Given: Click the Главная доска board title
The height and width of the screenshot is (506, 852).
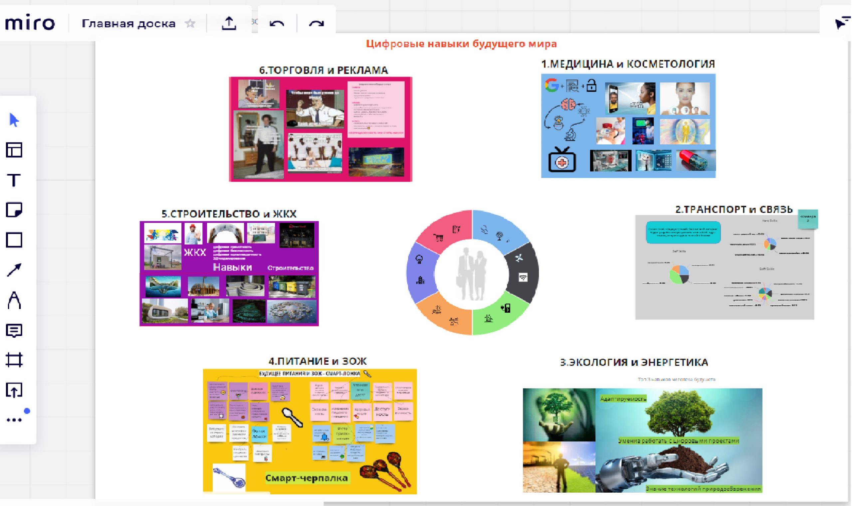Looking at the screenshot, I should [x=128, y=24].
